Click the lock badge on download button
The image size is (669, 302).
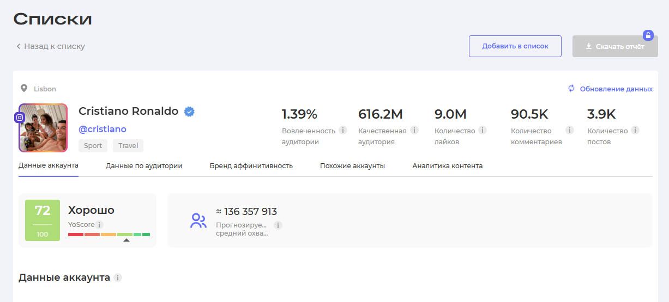tap(648, 35)
